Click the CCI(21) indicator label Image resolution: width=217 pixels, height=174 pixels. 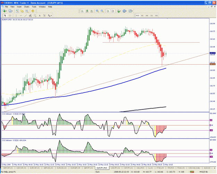click(x=14, y=140)
